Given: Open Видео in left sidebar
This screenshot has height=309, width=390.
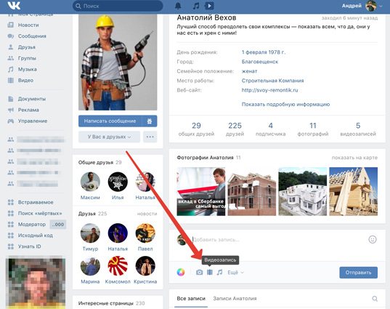Looking at the screenshot, I should 25,81.
